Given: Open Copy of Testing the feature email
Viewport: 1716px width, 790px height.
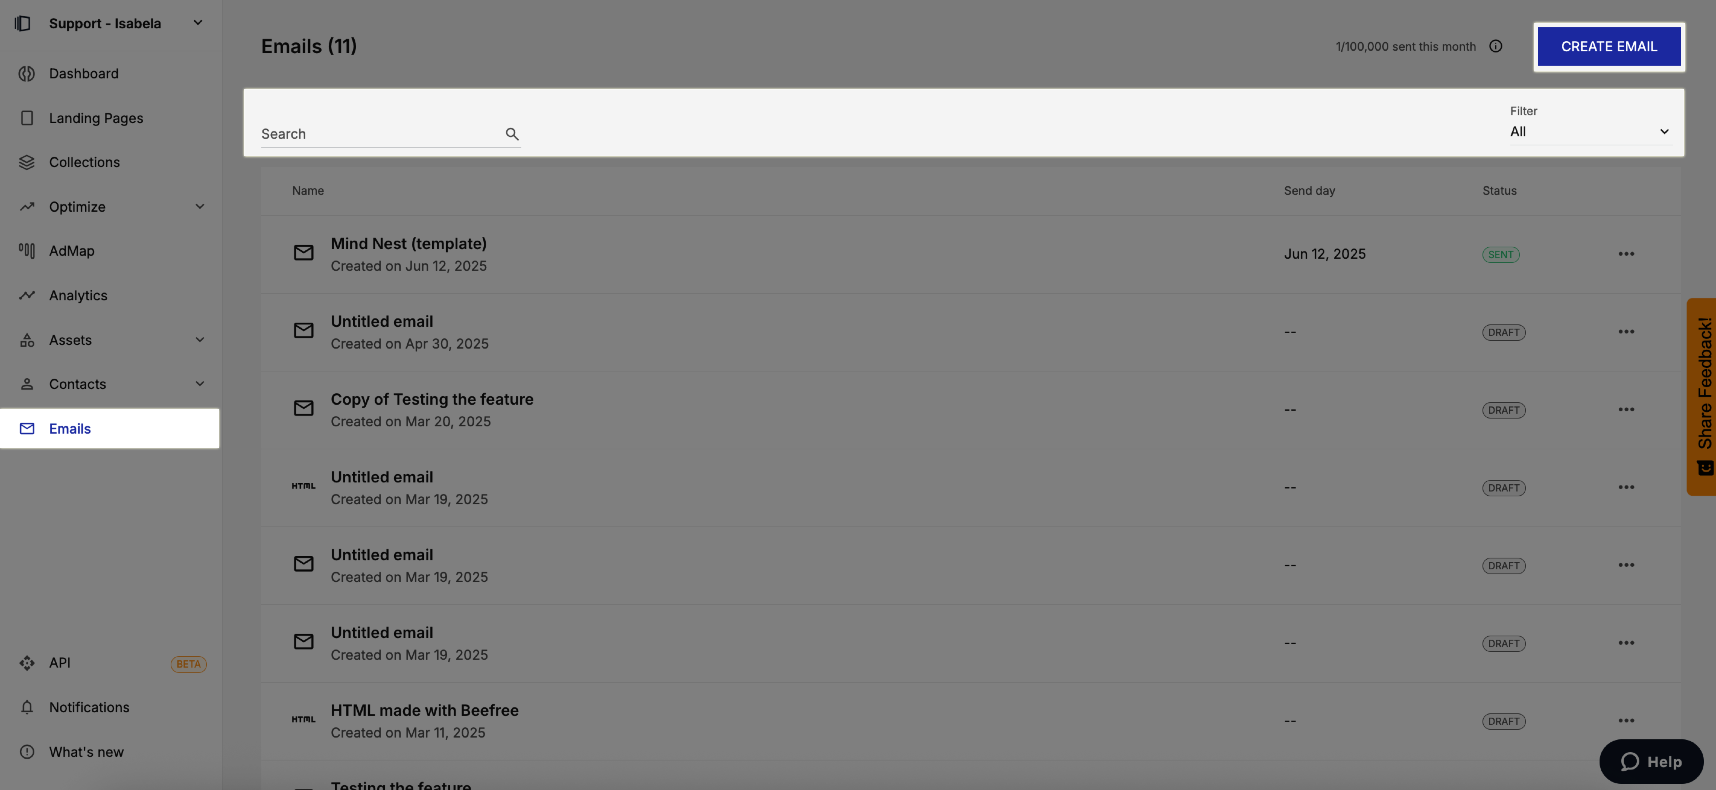Looking at the screenshot, I should 432,399.
